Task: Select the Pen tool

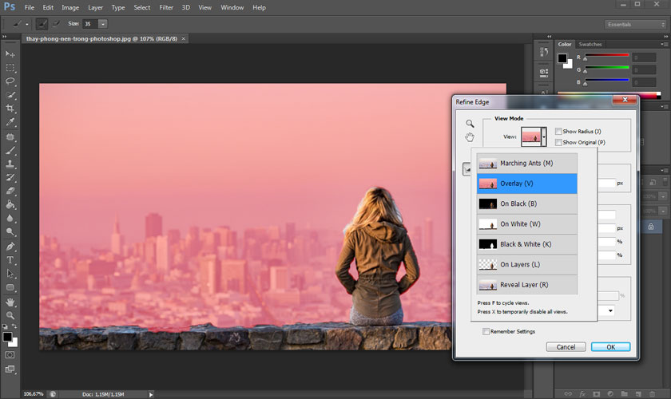Action: coord(10,247)
